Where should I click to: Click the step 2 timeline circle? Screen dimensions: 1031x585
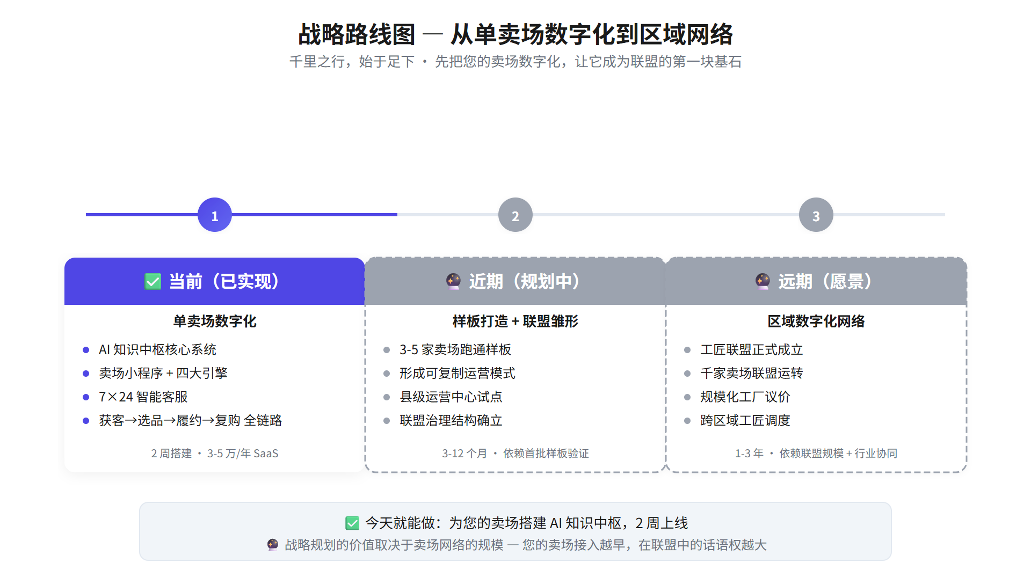point(515,215)
